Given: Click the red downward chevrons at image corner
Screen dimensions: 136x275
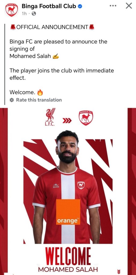Looking at the screenshot, I should 119,271.
